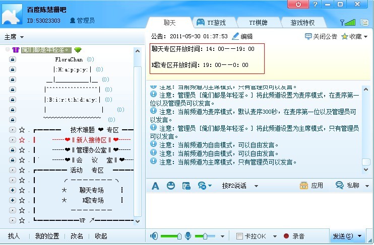The image size is (374, 245).
Task: Click the 私聊 chat bubbles icon
Action: (x=339, y=185)
